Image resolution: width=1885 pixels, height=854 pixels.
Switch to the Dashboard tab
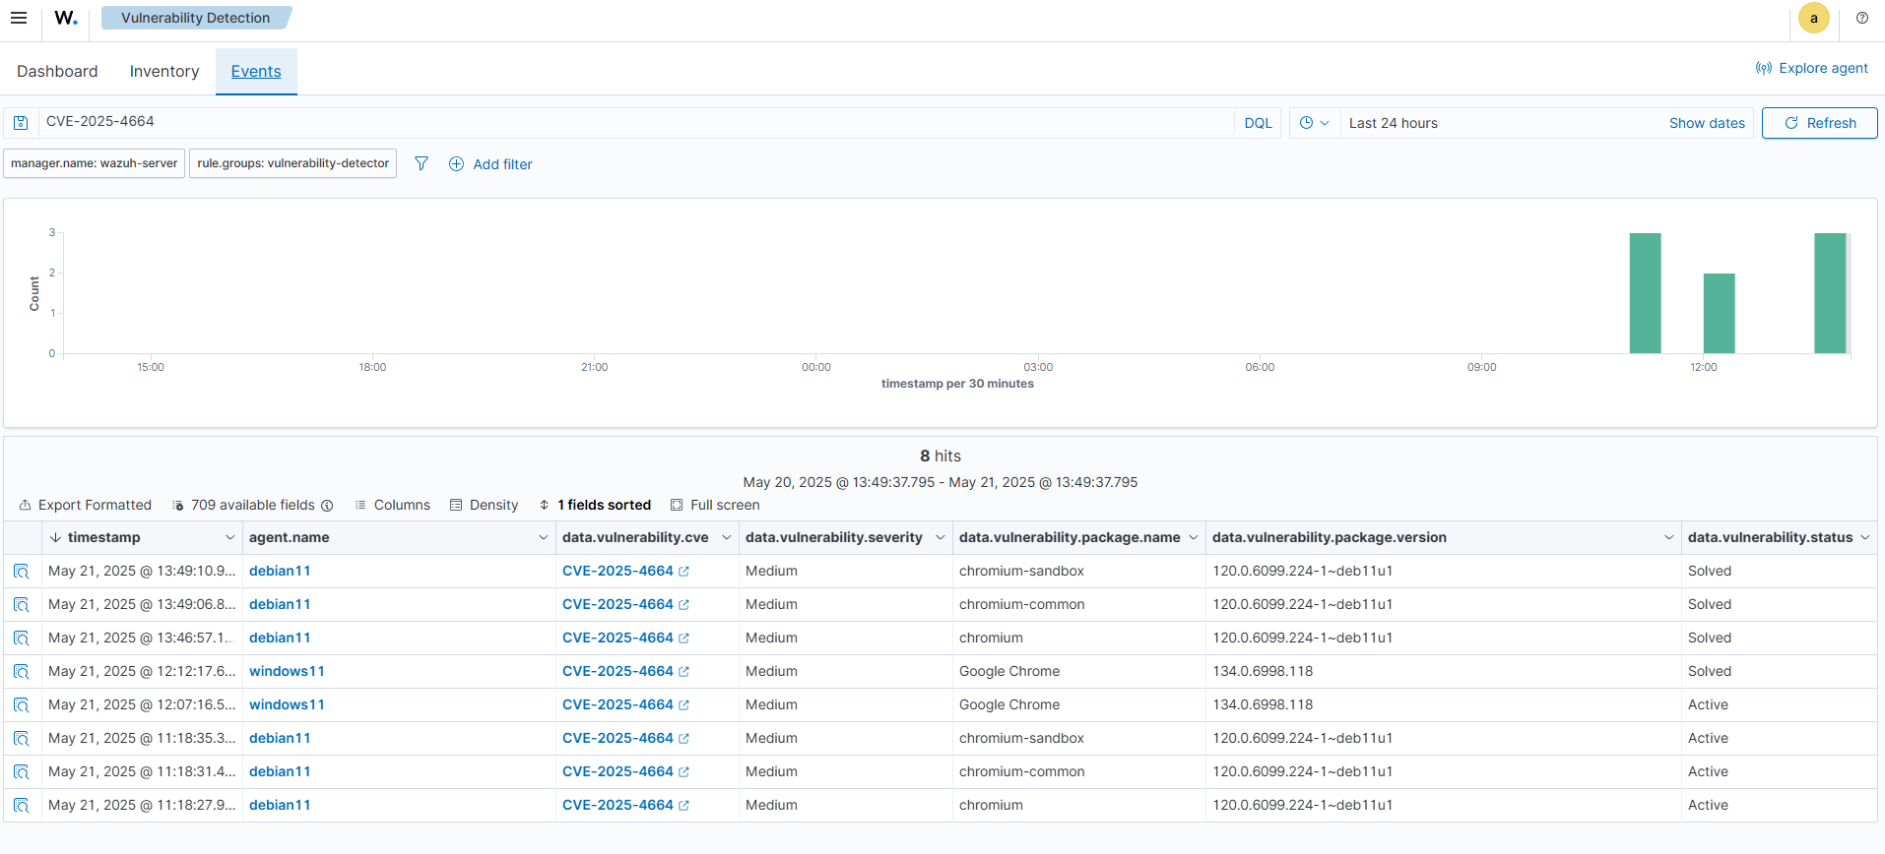(57, 71)
